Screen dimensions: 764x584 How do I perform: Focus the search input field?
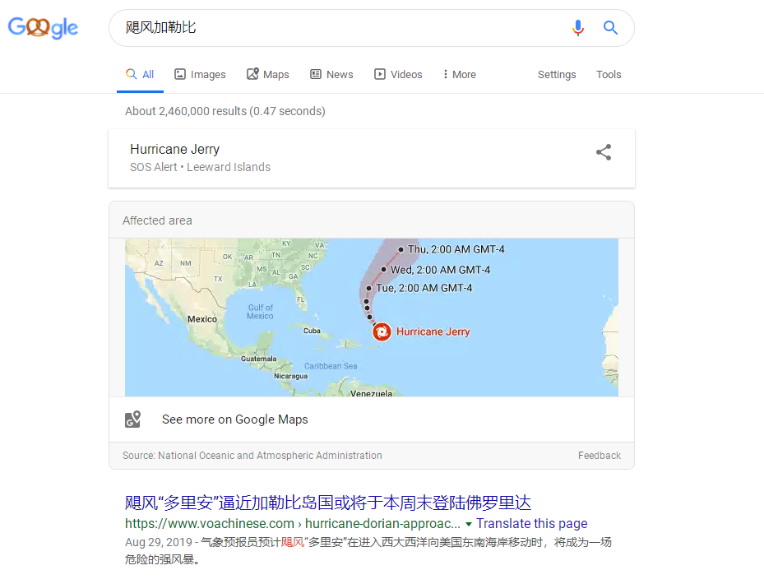tap(341, 28)
